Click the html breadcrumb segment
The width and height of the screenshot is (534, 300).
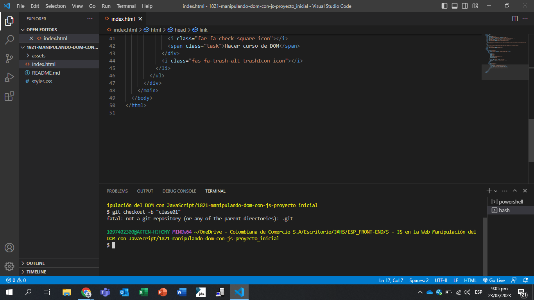click(x=152, y=30)
